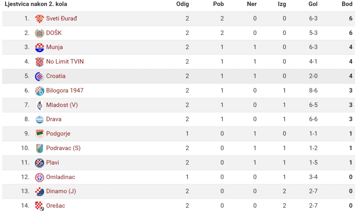Open the Dinamo (J) team link
357x213 pixels.
tap(61, 191)
